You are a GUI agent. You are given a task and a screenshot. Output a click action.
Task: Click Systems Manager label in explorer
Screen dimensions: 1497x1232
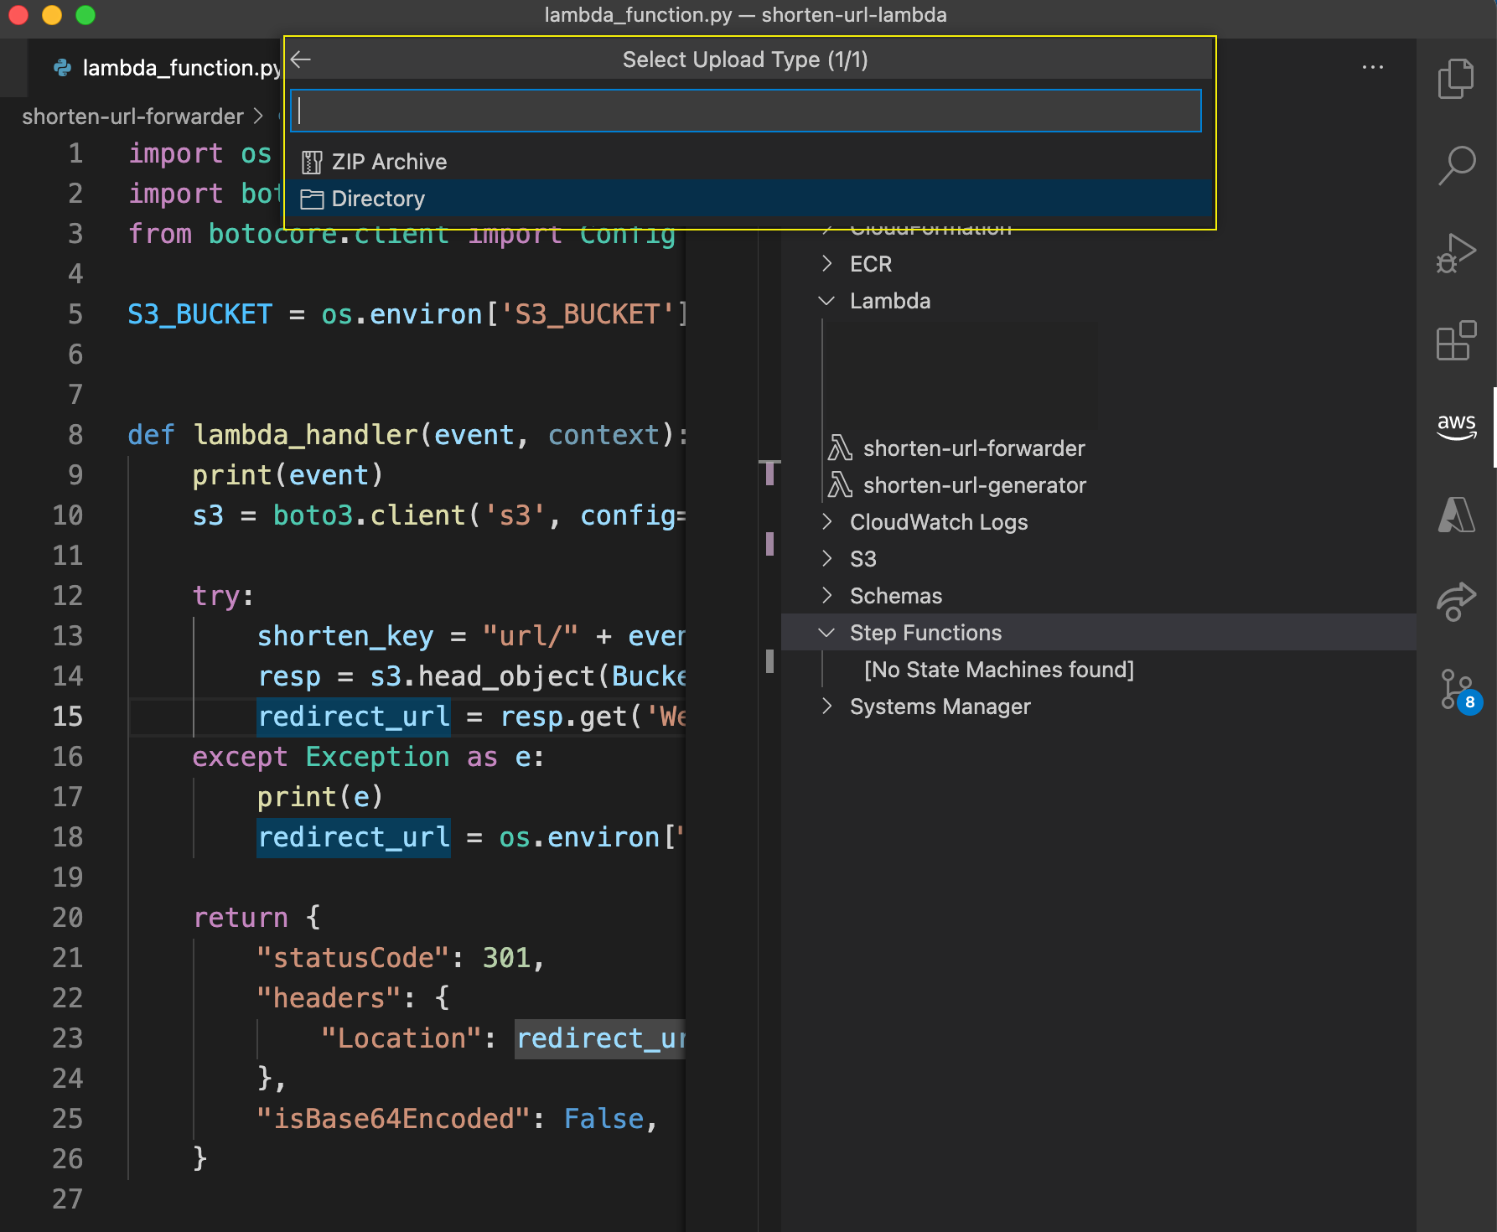(940, 707)
